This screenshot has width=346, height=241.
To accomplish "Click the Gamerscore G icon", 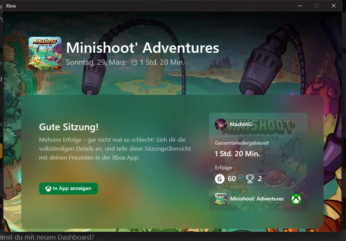I will [x=220, y=179].
